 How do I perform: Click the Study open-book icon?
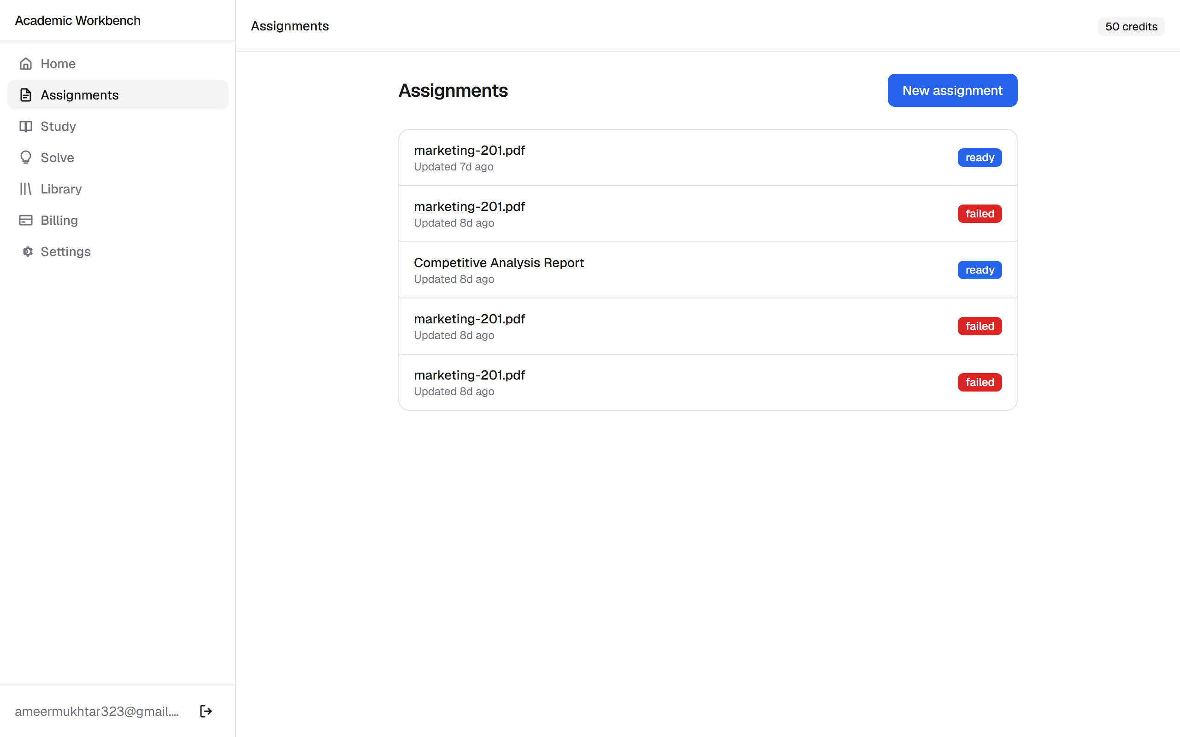coord(26,126)
